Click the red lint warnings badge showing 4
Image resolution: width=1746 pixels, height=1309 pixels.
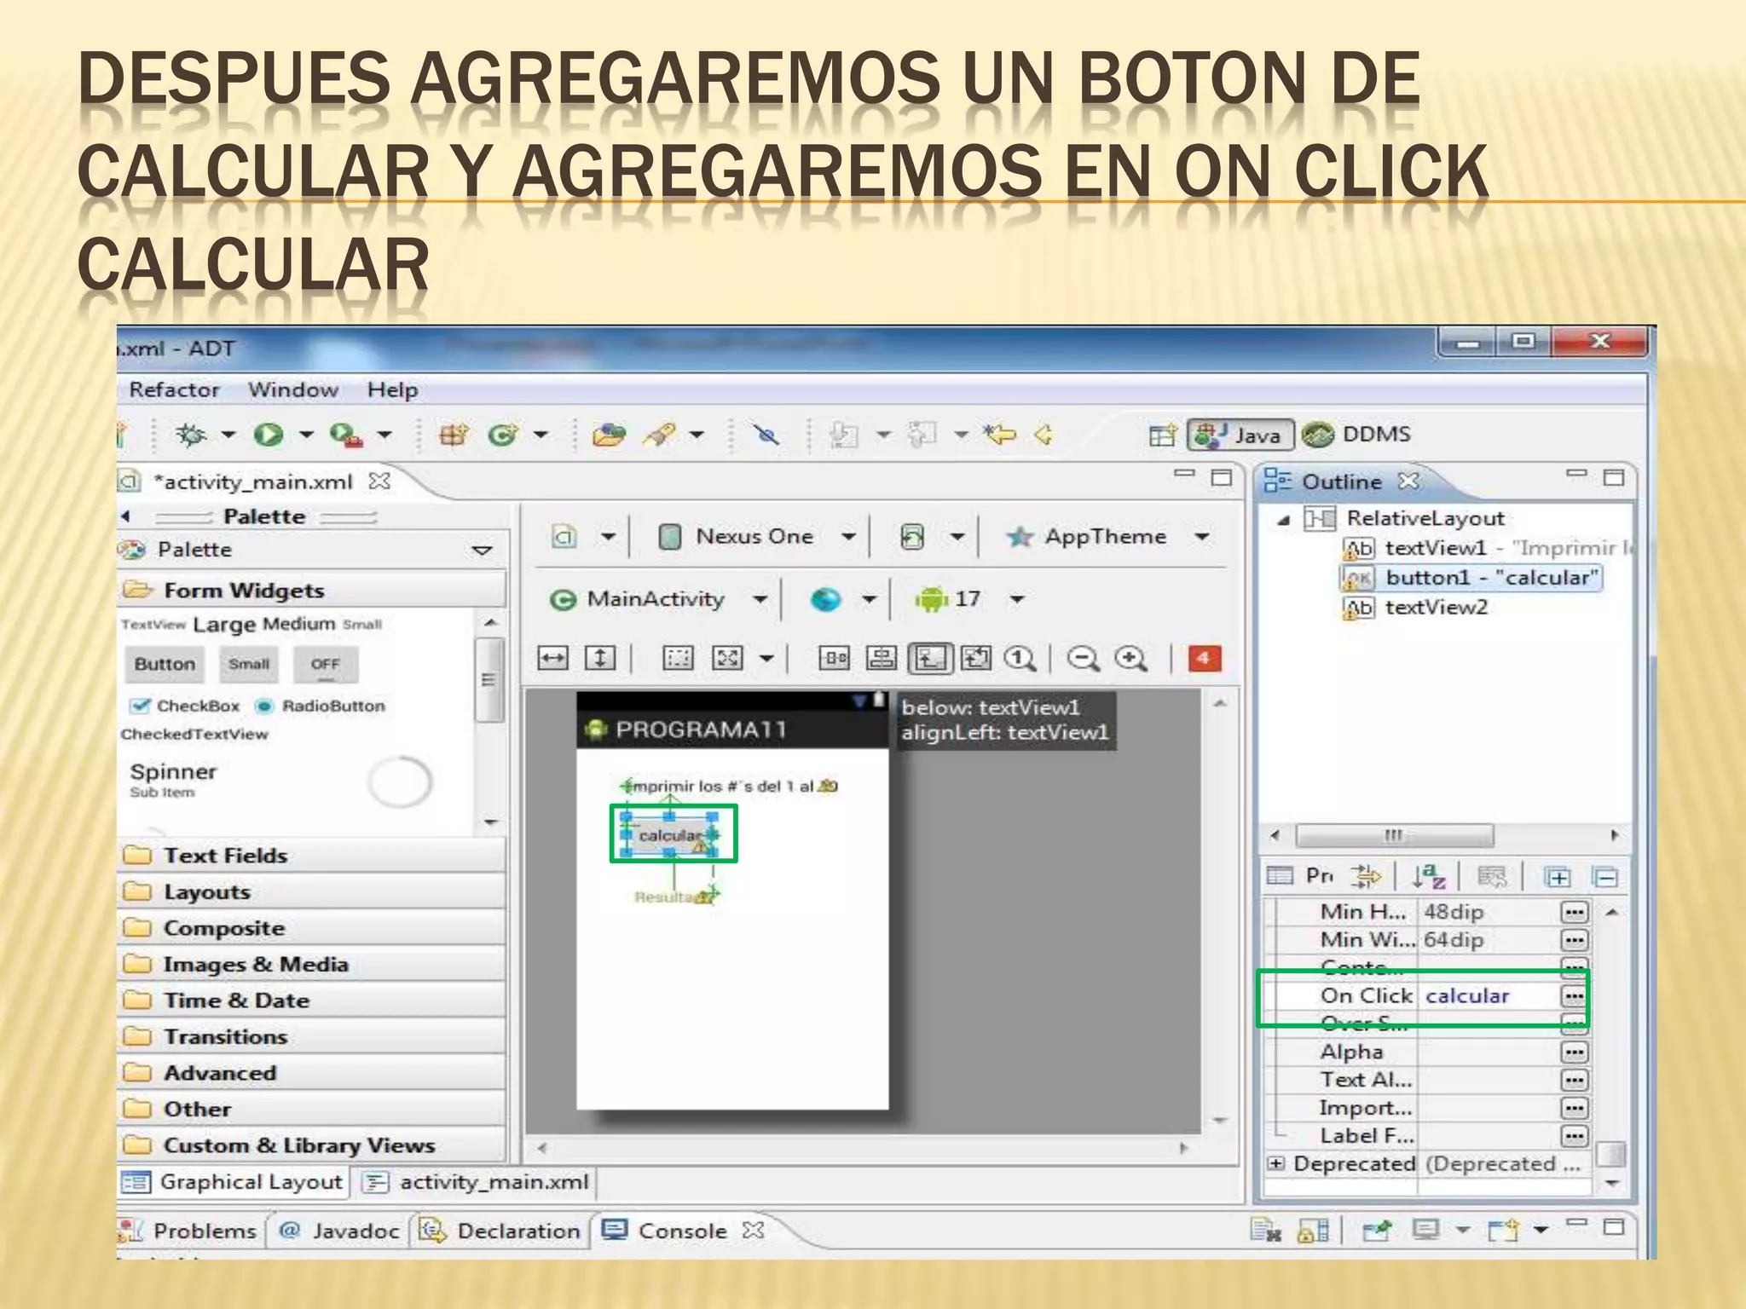pos(1204,657)
